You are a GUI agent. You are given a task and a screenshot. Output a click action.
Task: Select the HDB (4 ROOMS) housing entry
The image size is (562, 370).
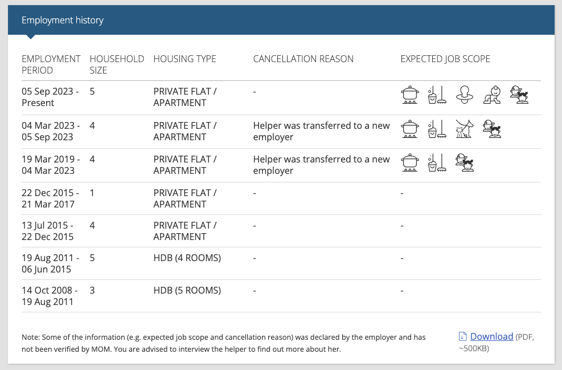[x=187, y=258]
